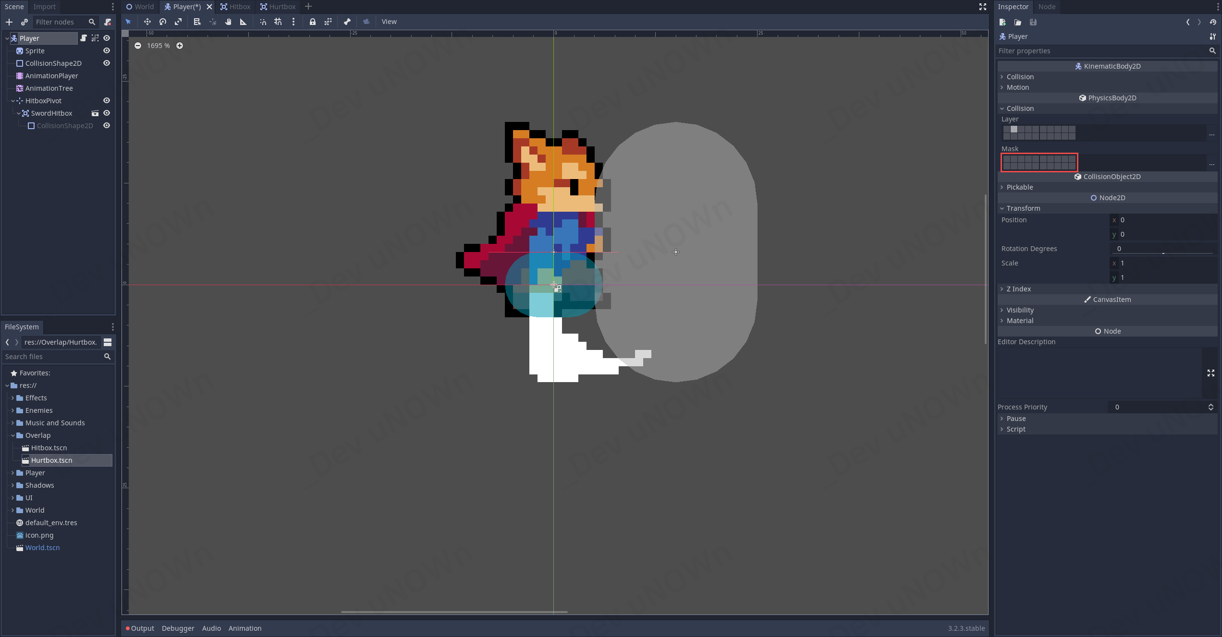Select the Scale mode tool
The height and width of the screenshot is (637, 1222).
click(x=178, y=22)
